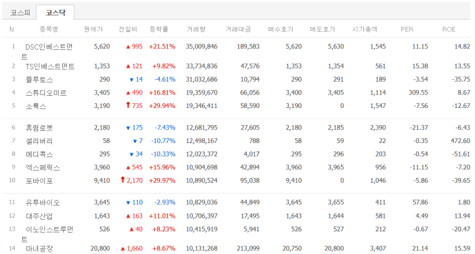Image resolution: width=475 pixels, height=254 pixels.
Task: Click the ROE column header
Action: (x=449, y=29)
